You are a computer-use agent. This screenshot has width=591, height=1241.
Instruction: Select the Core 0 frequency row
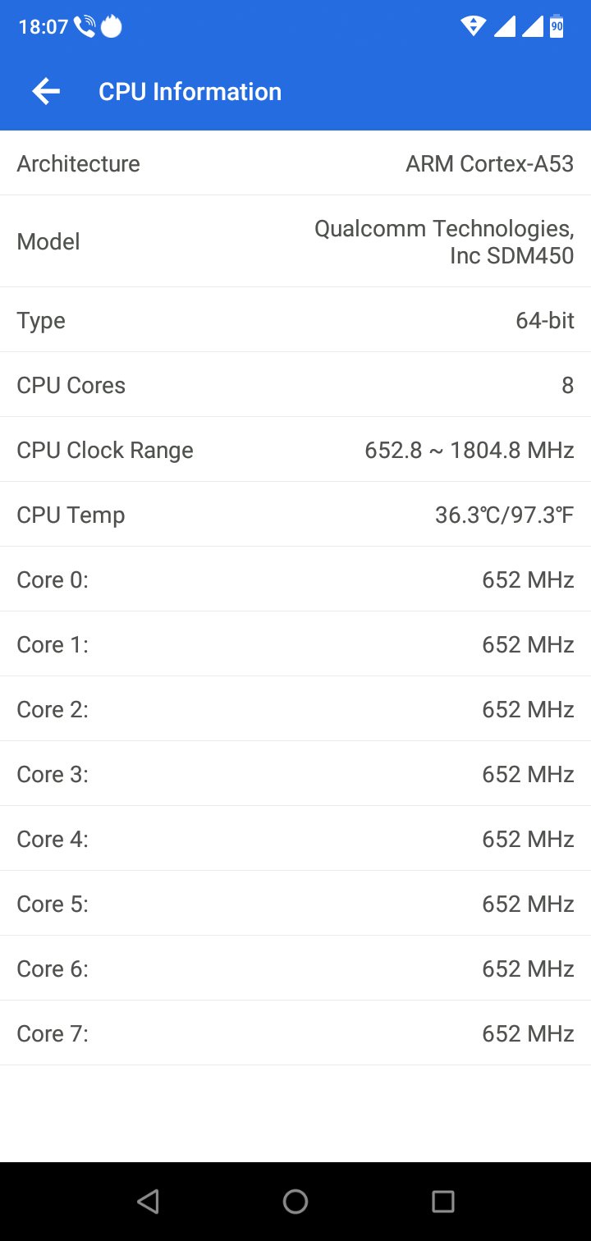[295, 579]
